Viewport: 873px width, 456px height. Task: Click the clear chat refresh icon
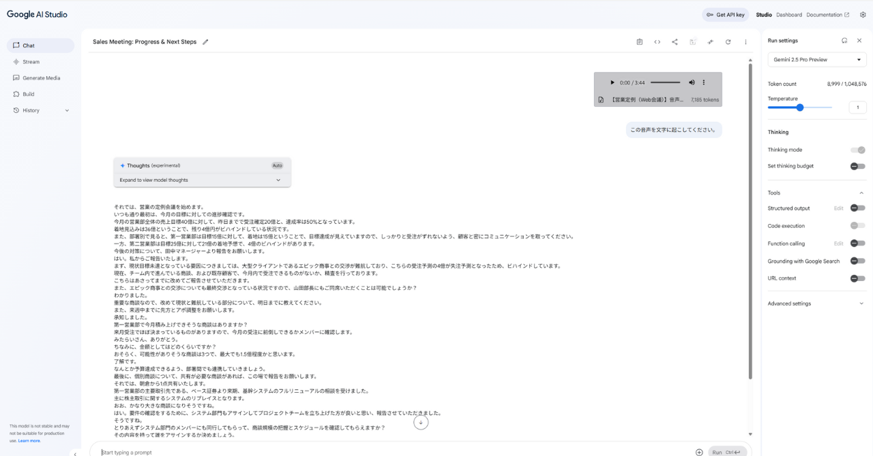coord(728,42)
